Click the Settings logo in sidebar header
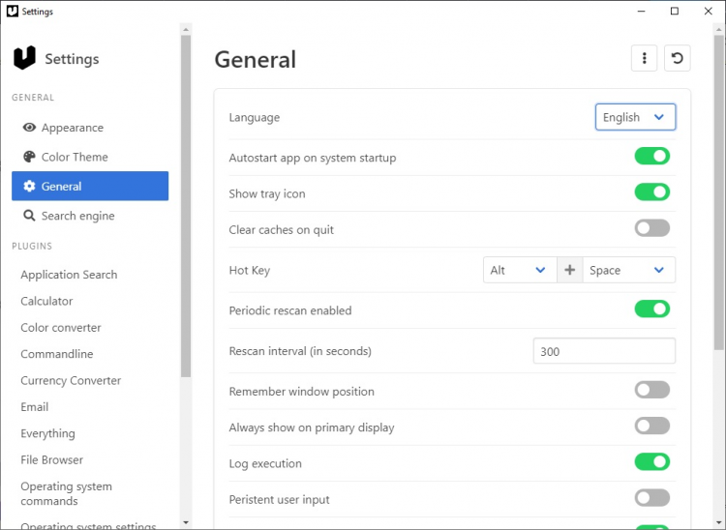The height and width of the screenshot is (530, 726). 24,58
